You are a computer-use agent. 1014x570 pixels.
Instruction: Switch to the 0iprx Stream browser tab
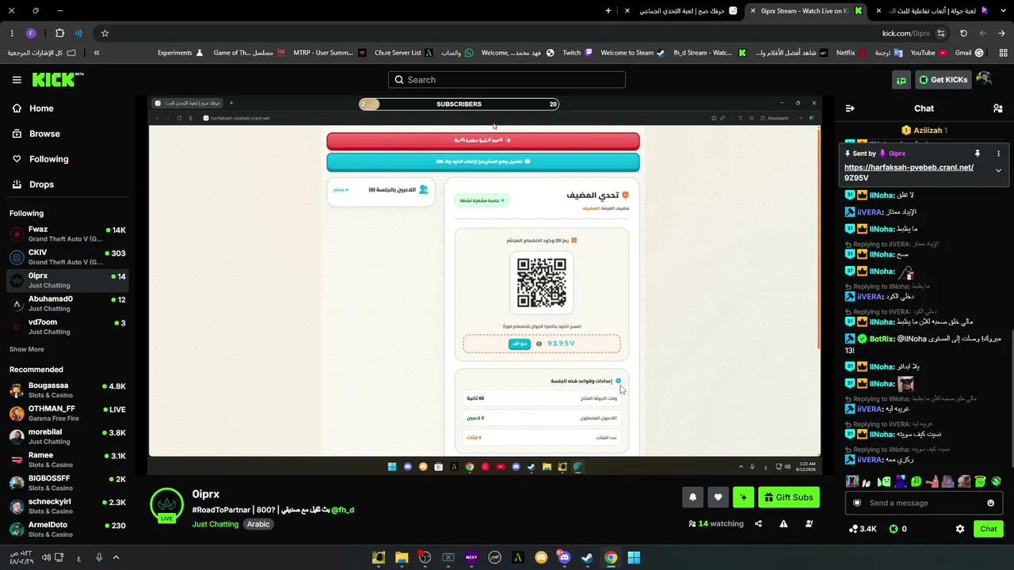[x=808, y=11]
